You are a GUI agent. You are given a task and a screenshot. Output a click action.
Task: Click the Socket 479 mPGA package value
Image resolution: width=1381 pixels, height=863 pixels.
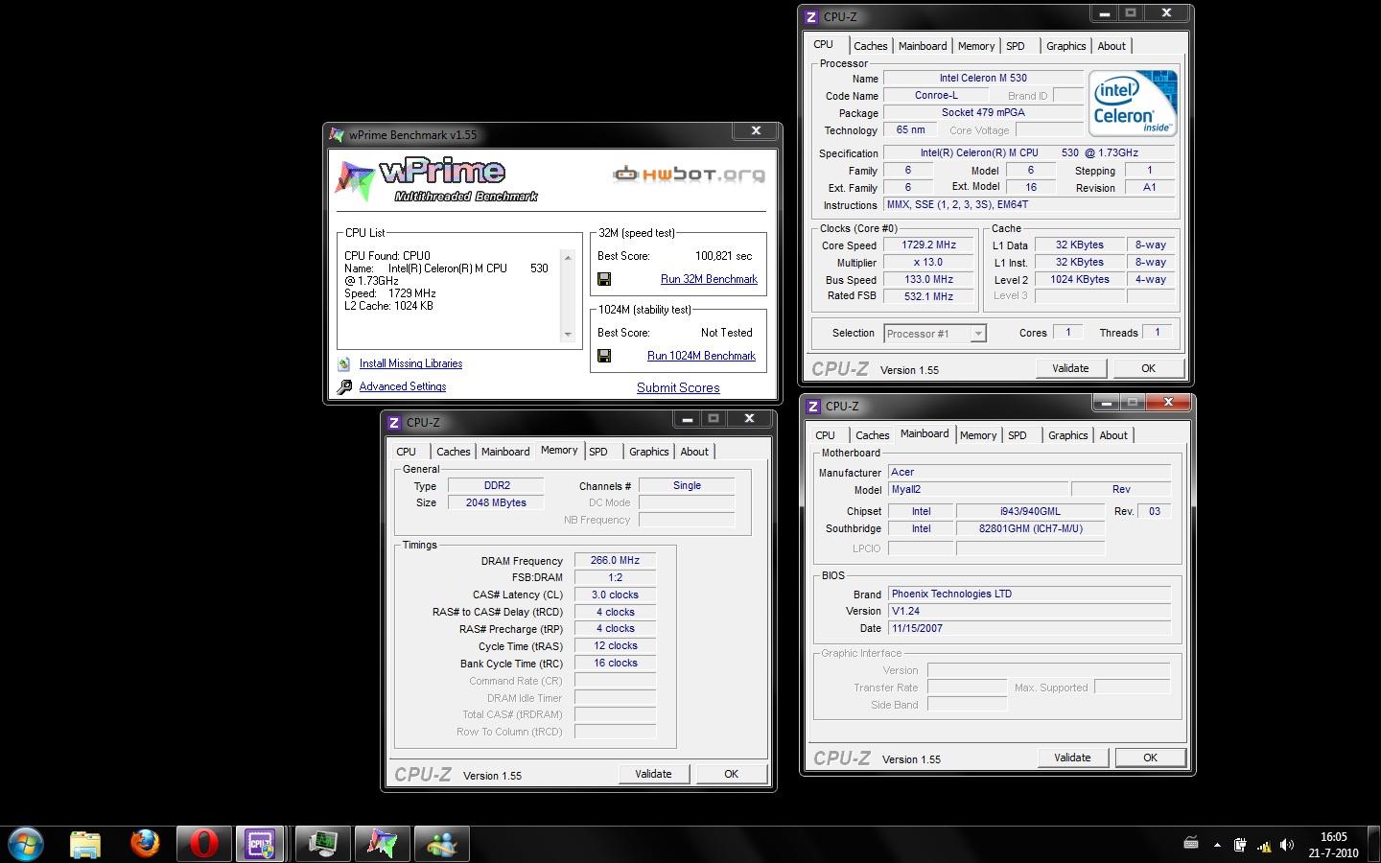[983, 112]
